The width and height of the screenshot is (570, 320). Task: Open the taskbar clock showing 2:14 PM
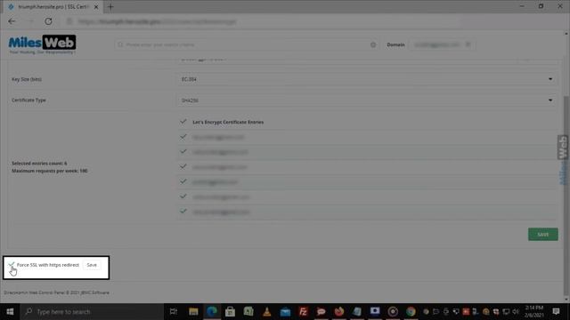tap(533, 311)
